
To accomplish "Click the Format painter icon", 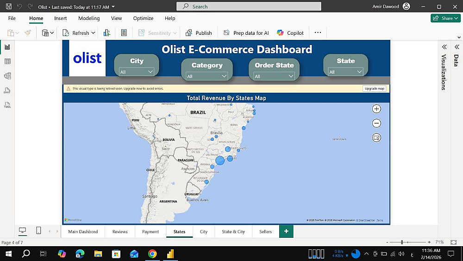I will pyautogui.click(x=28, y=33).
